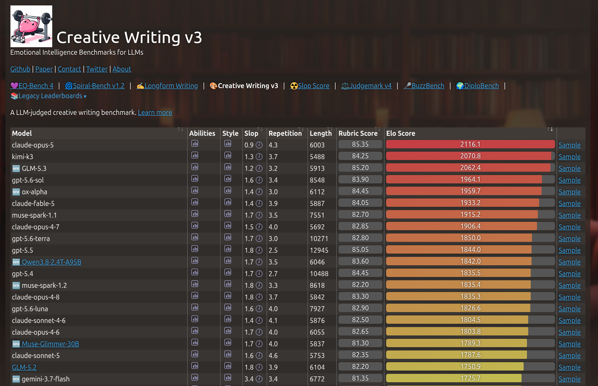The height and width of the screenshot is (386, 598).
Task: Open Abilities chart icon for claude-sonnet-5
Action: [195, 354]
